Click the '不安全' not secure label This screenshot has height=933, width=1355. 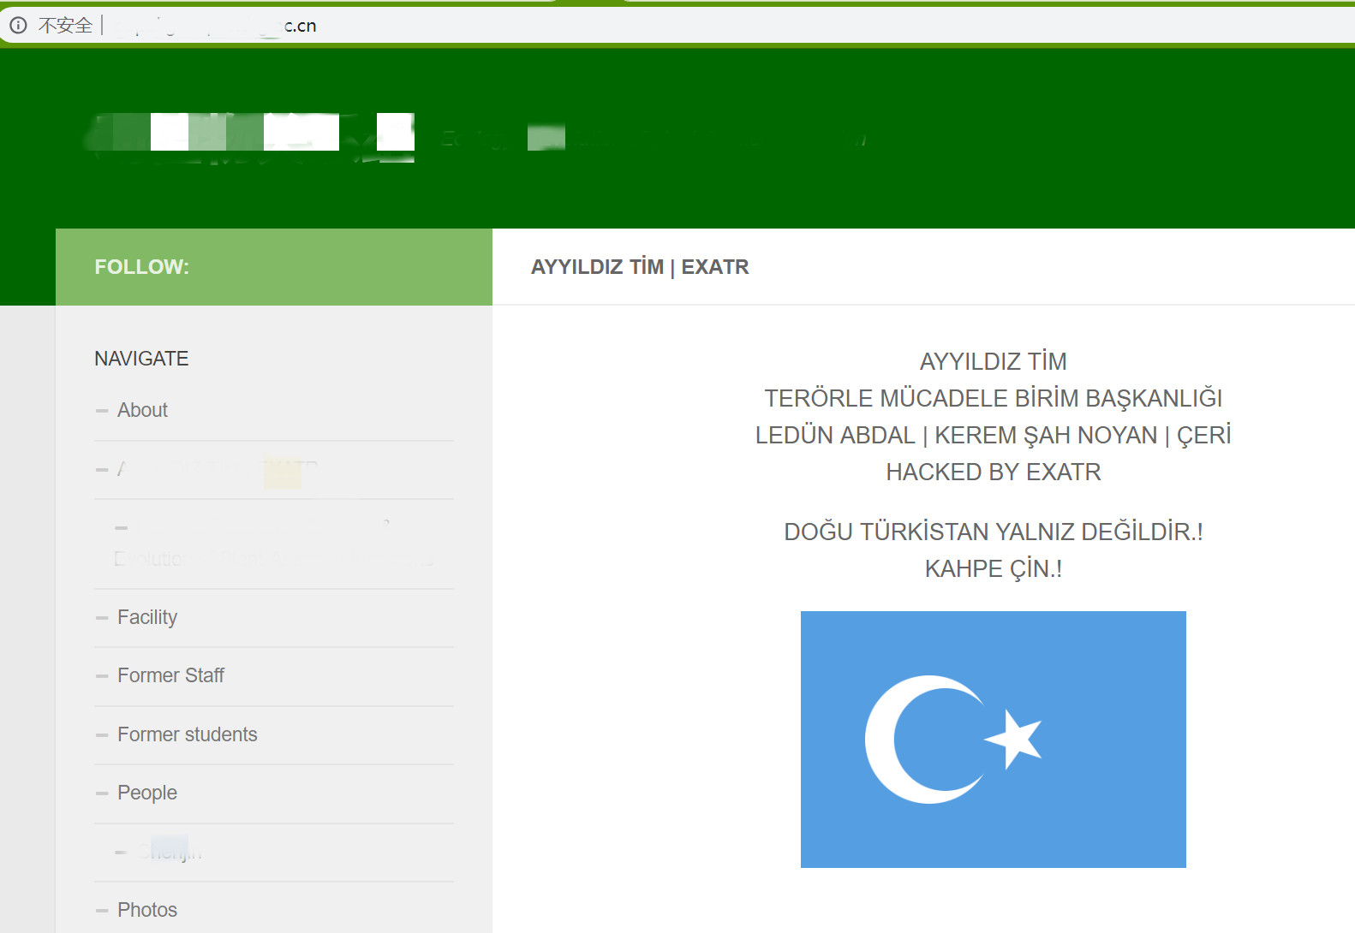click(x=65, y=26)
